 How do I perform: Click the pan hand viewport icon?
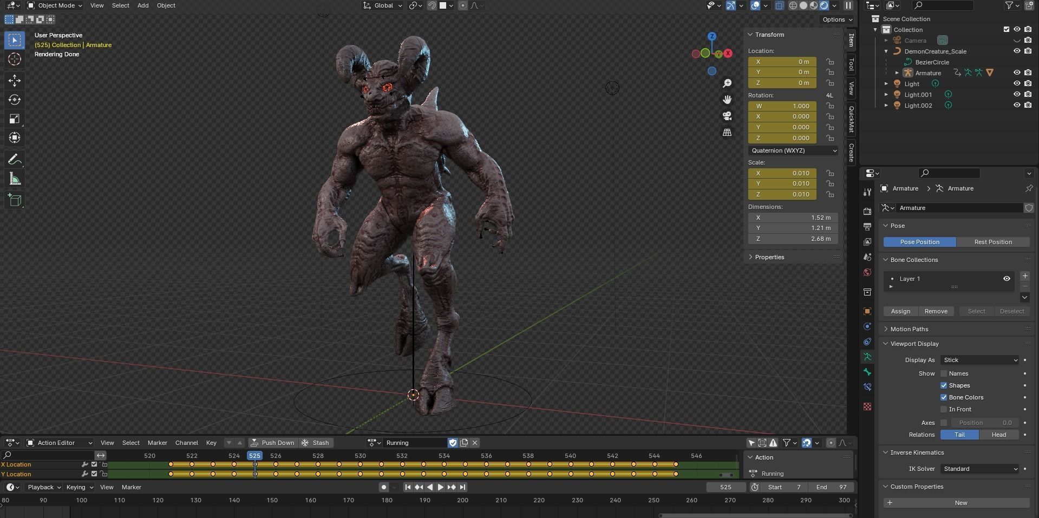[727, 100]
